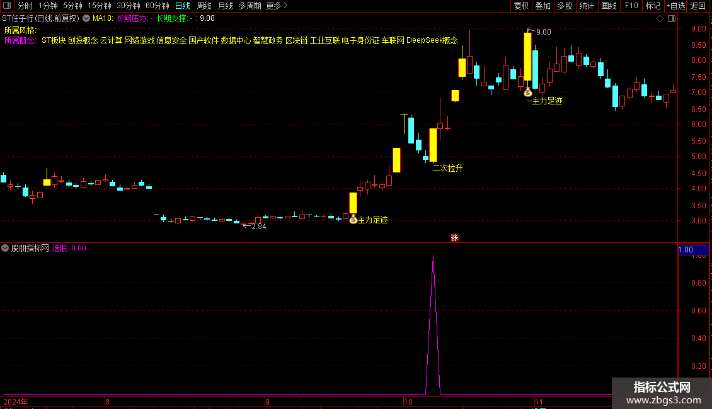Select the 60分钟 period tab

coord(157,6)
